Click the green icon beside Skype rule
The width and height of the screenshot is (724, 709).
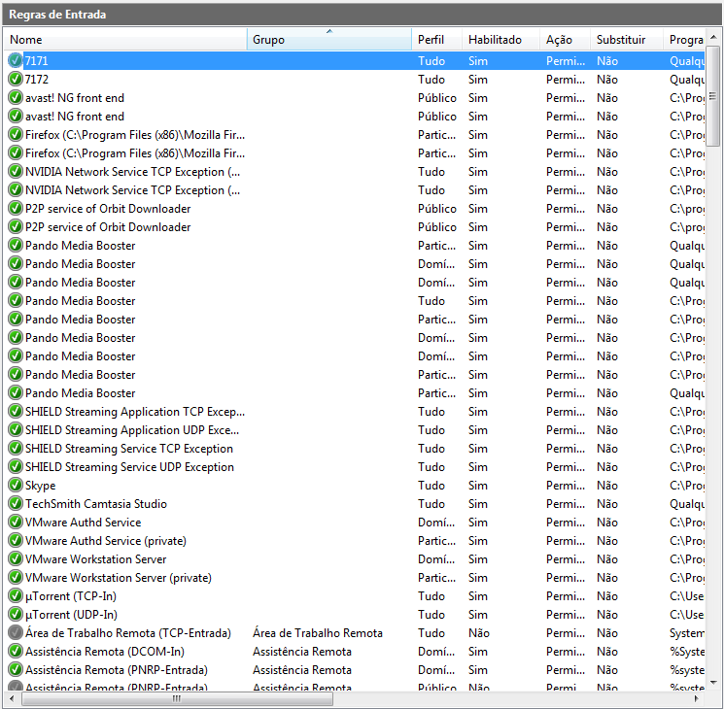[x=16, y=485]
